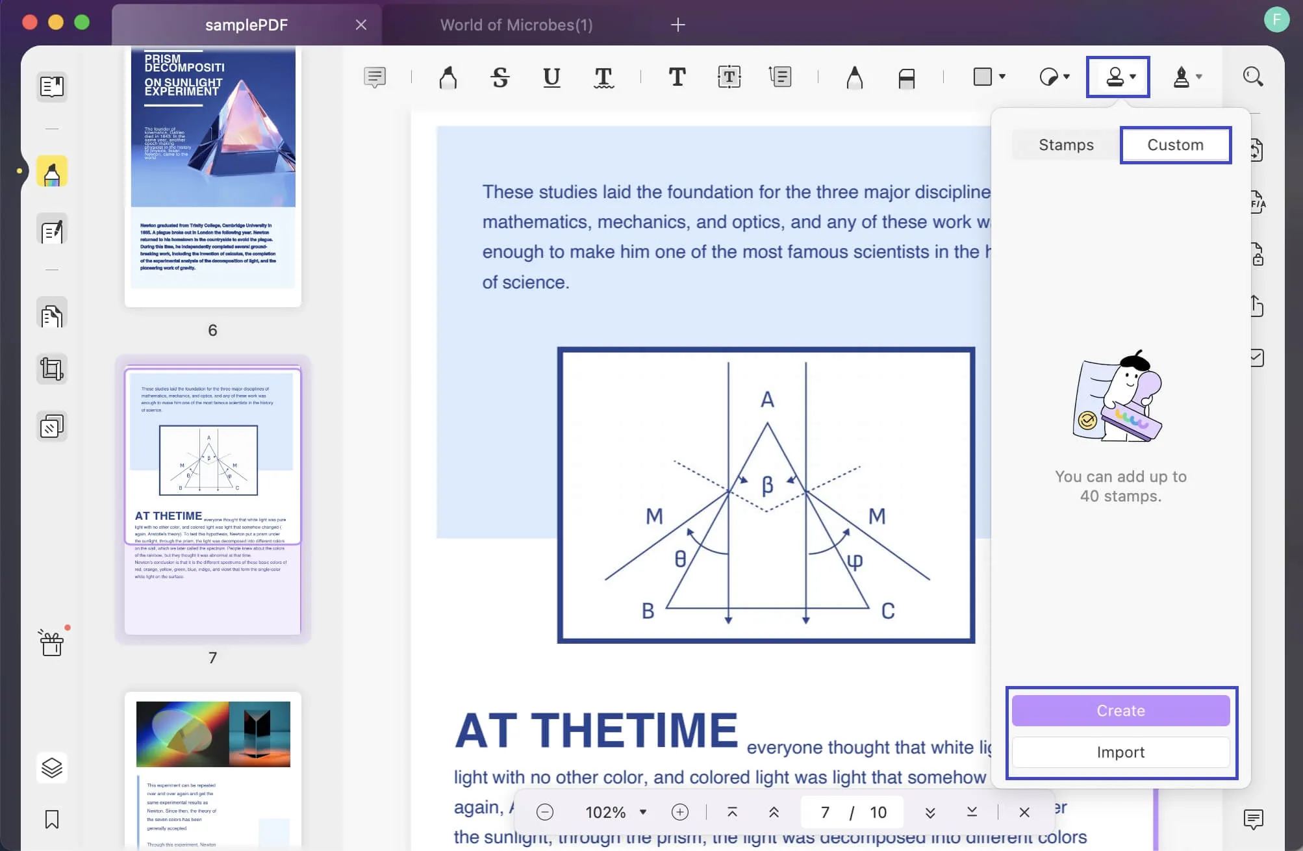This screenshot has width=1303, height=851.
Task: Click the page number input field
Action: tap(824, 812)
